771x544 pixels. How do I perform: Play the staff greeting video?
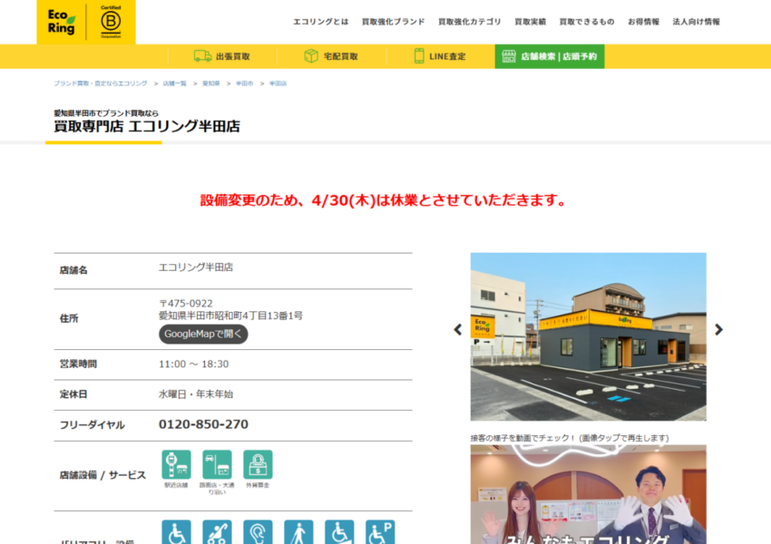(588, 494)
